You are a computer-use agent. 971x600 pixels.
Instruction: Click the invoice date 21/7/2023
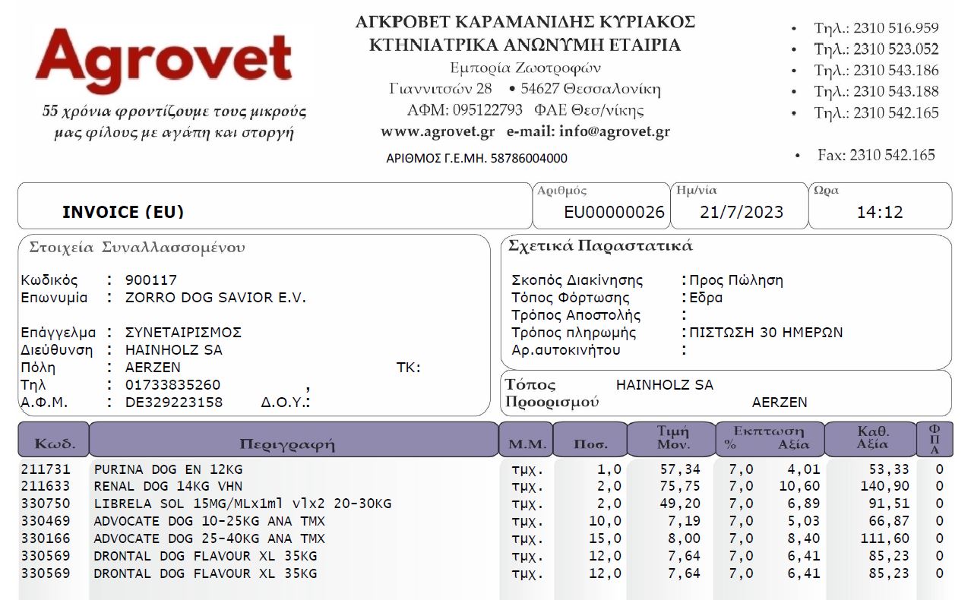point(741,212)
